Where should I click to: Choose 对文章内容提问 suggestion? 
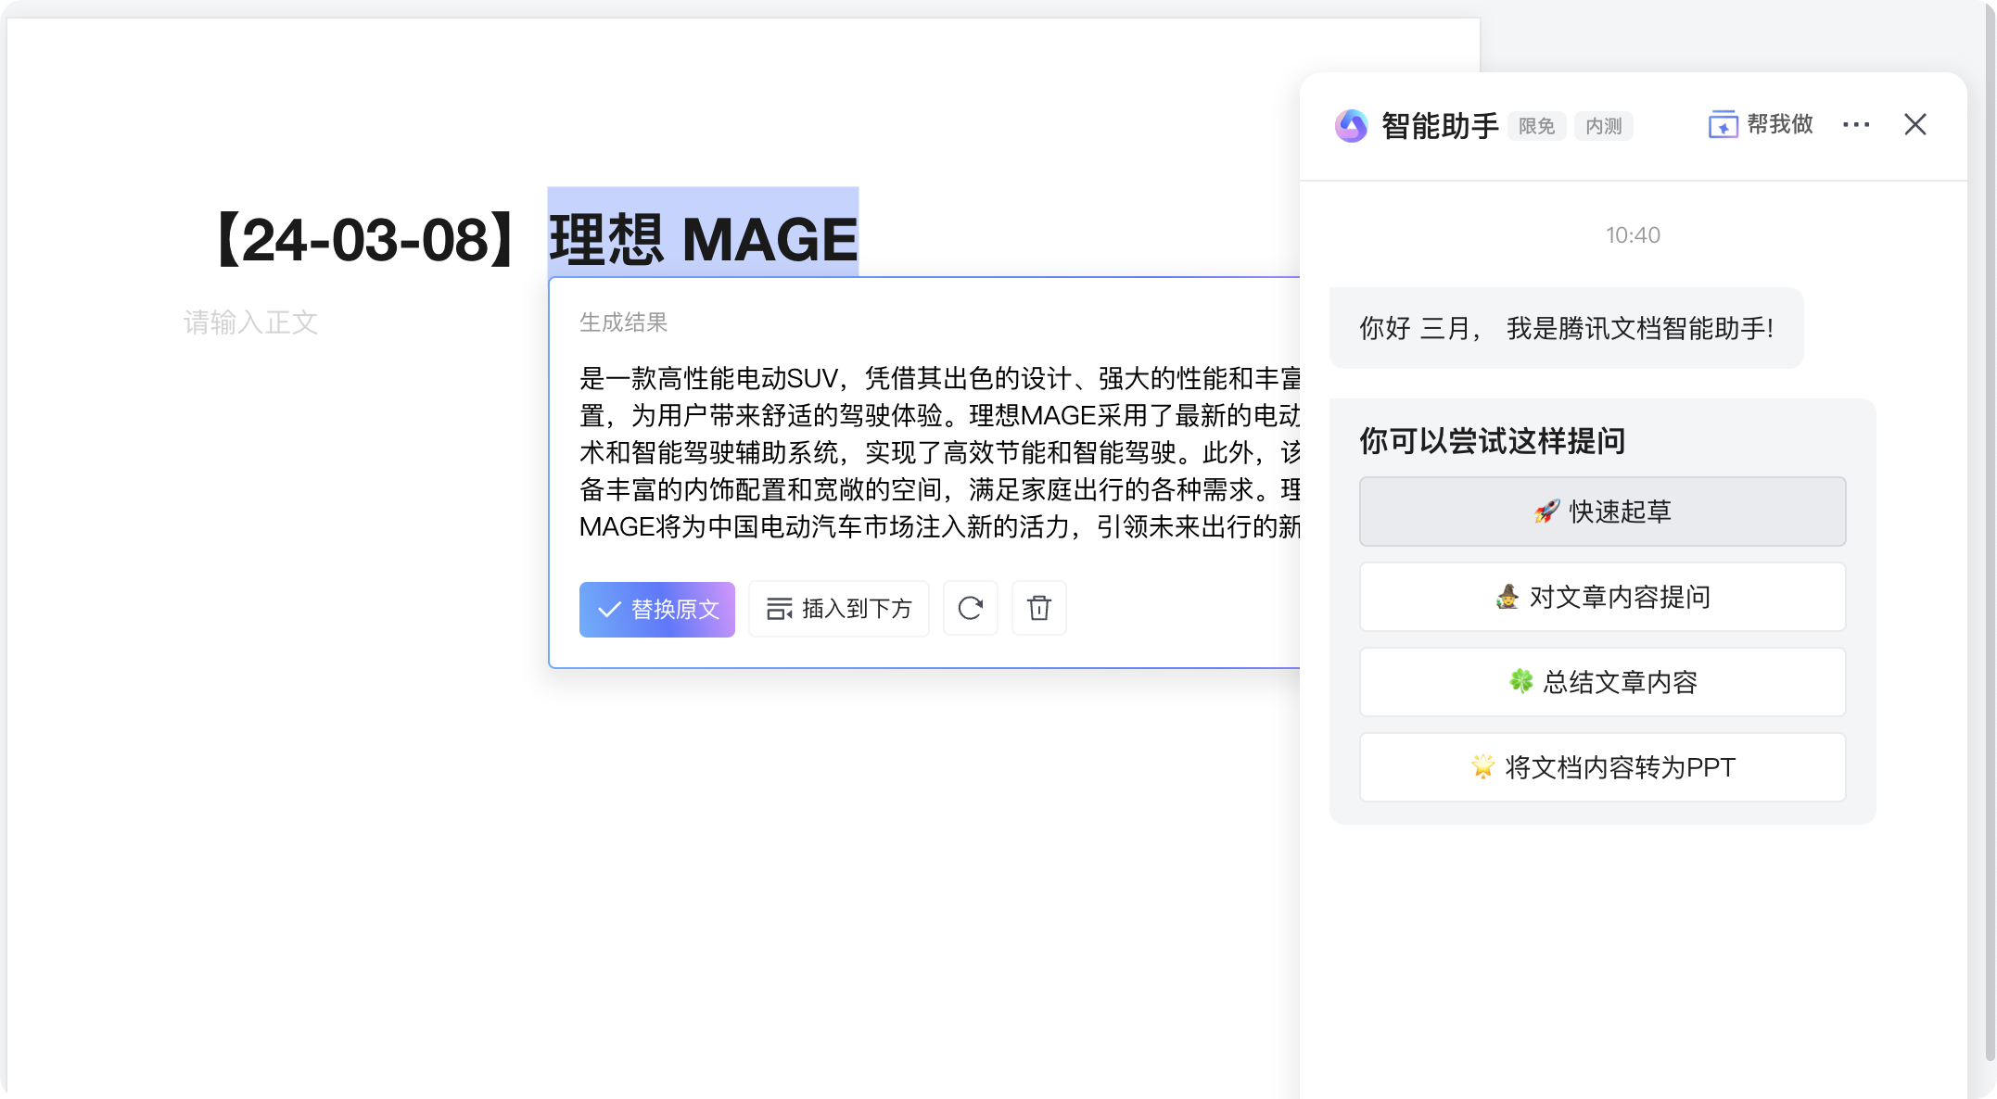click(x=1602, y=597)
